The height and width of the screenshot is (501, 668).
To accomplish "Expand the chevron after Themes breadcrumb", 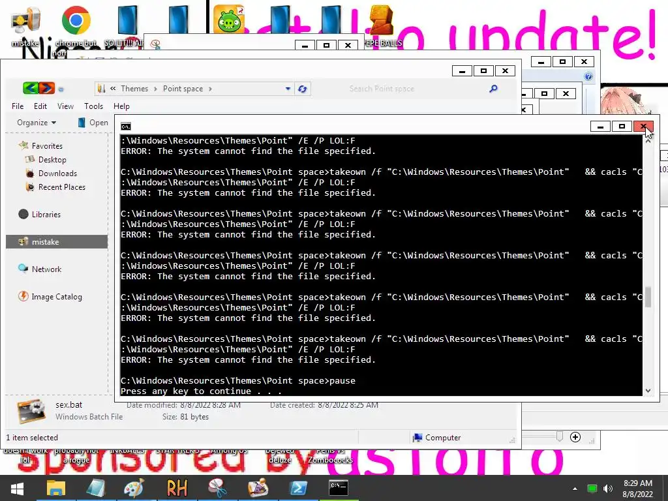I will pyautogui.click(x=155, y=89).
